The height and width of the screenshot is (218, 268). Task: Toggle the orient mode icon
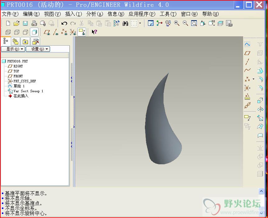pos(168,23)
